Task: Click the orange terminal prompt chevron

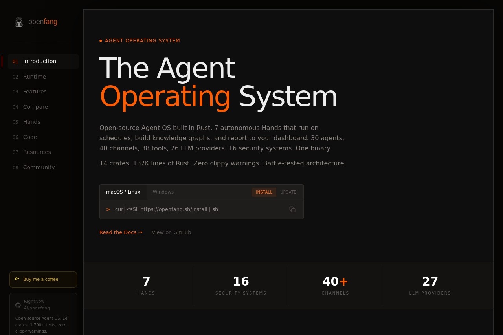Action: [x=108, y=209]
